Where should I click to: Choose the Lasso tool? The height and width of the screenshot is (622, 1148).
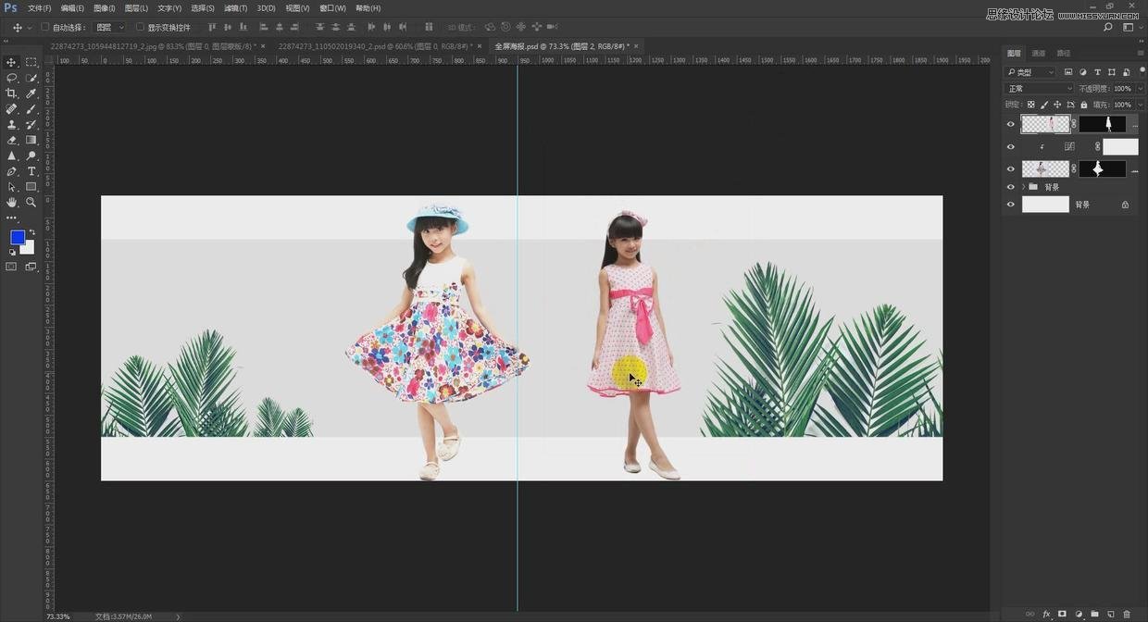tap(12, 78)
